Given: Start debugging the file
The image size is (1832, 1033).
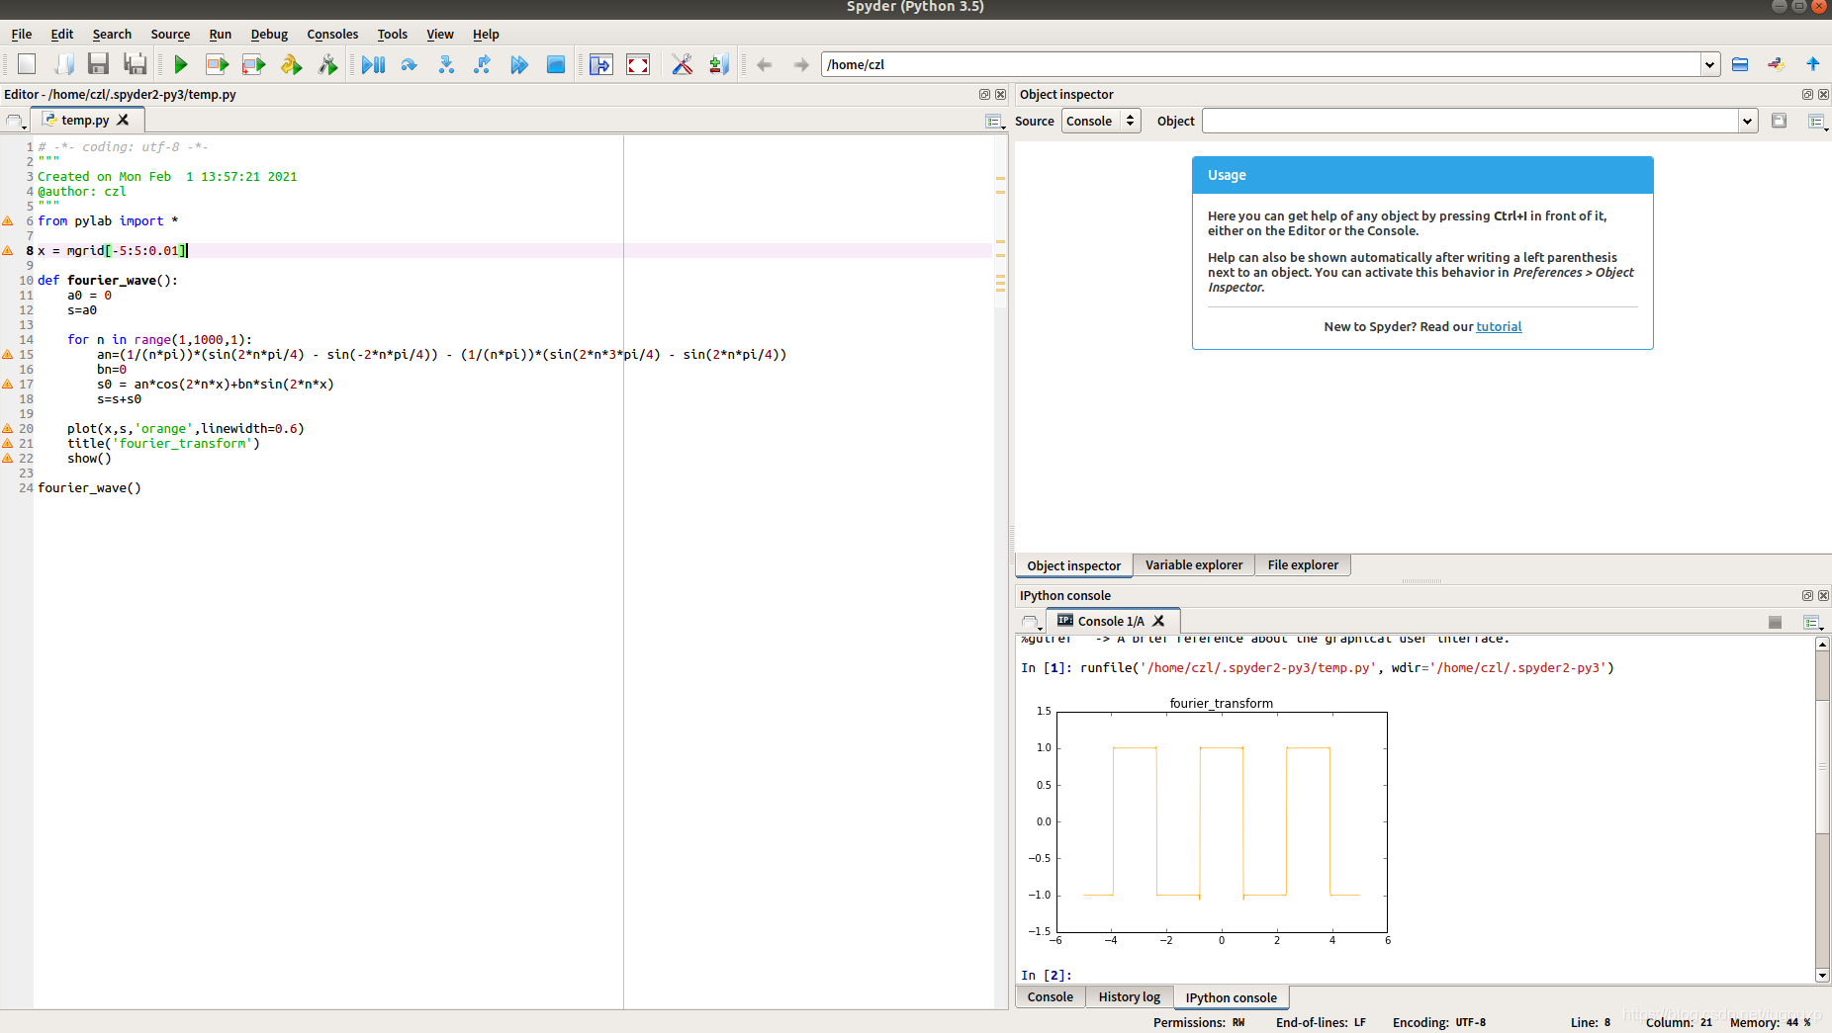Looking at the screenshot, I should pos(373,64).
